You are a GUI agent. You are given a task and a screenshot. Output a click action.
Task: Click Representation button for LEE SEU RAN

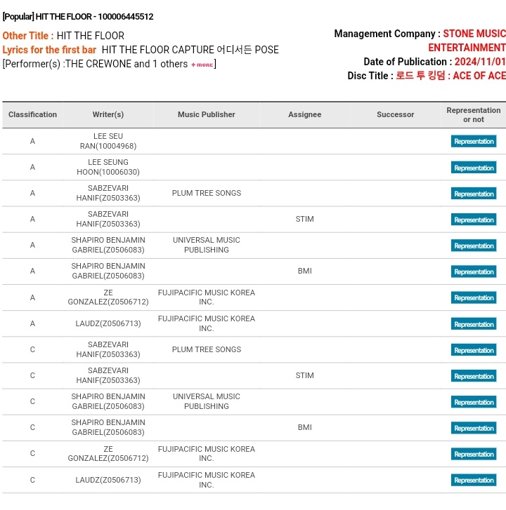(474, 141)
